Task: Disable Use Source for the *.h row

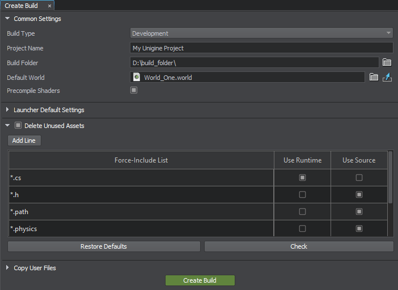Action: 359,195
